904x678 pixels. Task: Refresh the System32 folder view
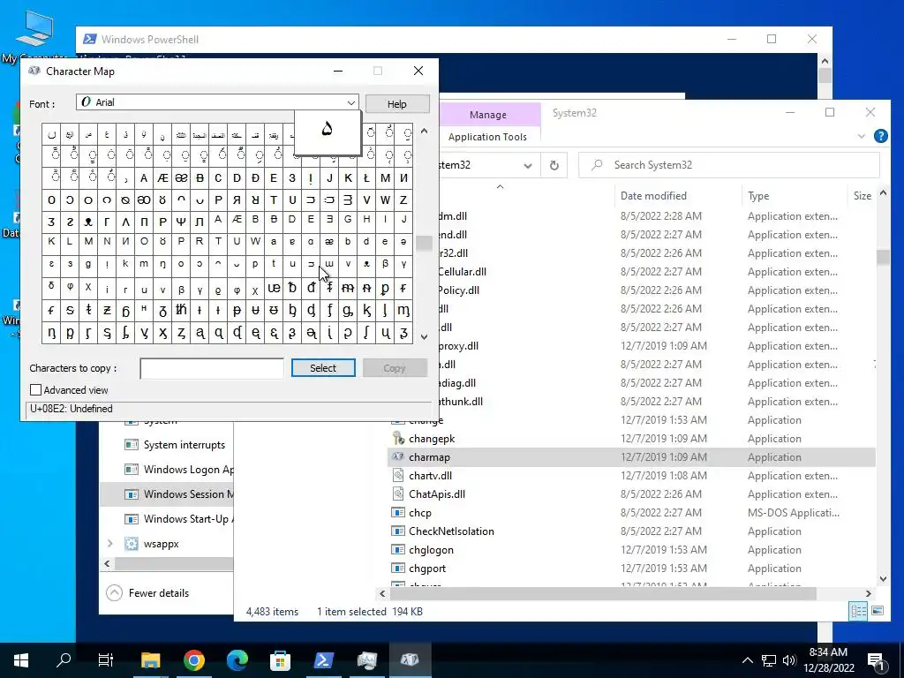pos(554,165)
